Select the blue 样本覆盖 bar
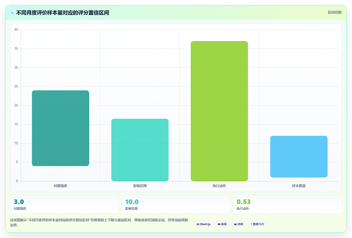Viewport: 352px width, 238px height. pos(299,157)
